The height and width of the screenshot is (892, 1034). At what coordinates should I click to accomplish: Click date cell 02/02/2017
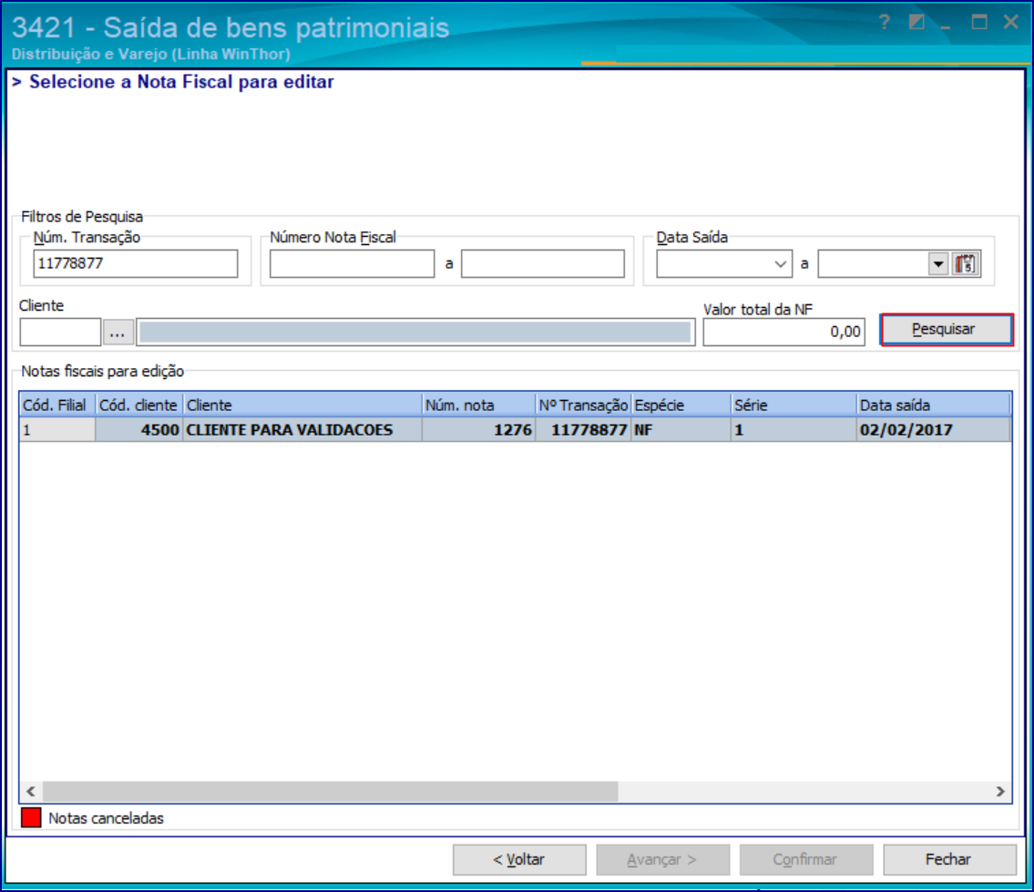pyautogui.click(x=934, y=429)
